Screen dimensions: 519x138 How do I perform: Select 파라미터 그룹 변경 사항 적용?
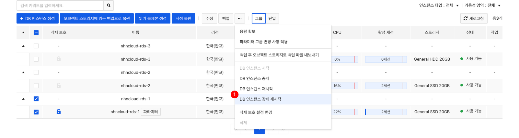[283, 42]
